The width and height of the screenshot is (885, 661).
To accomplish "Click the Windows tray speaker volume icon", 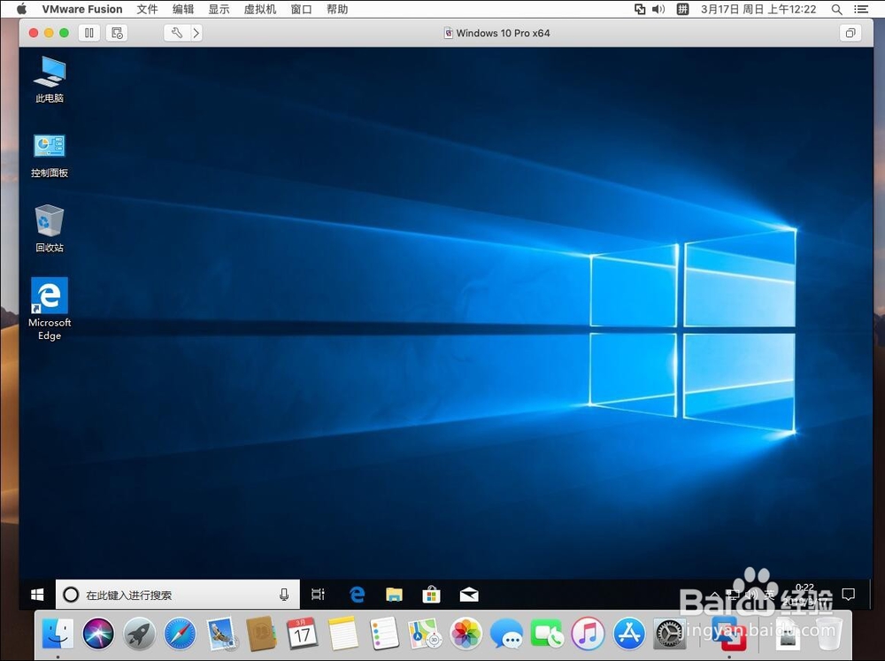I will [x=750, y=595].
